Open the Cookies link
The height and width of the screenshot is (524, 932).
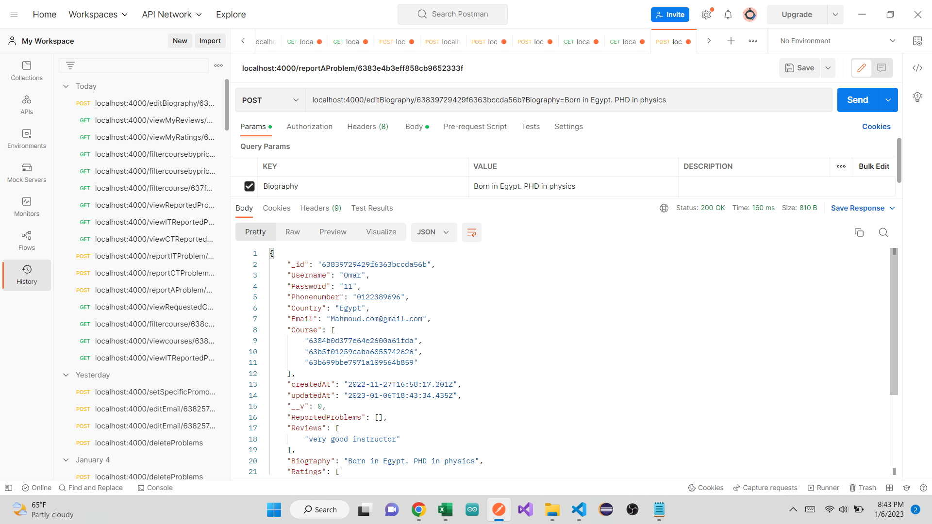point(876,127)
